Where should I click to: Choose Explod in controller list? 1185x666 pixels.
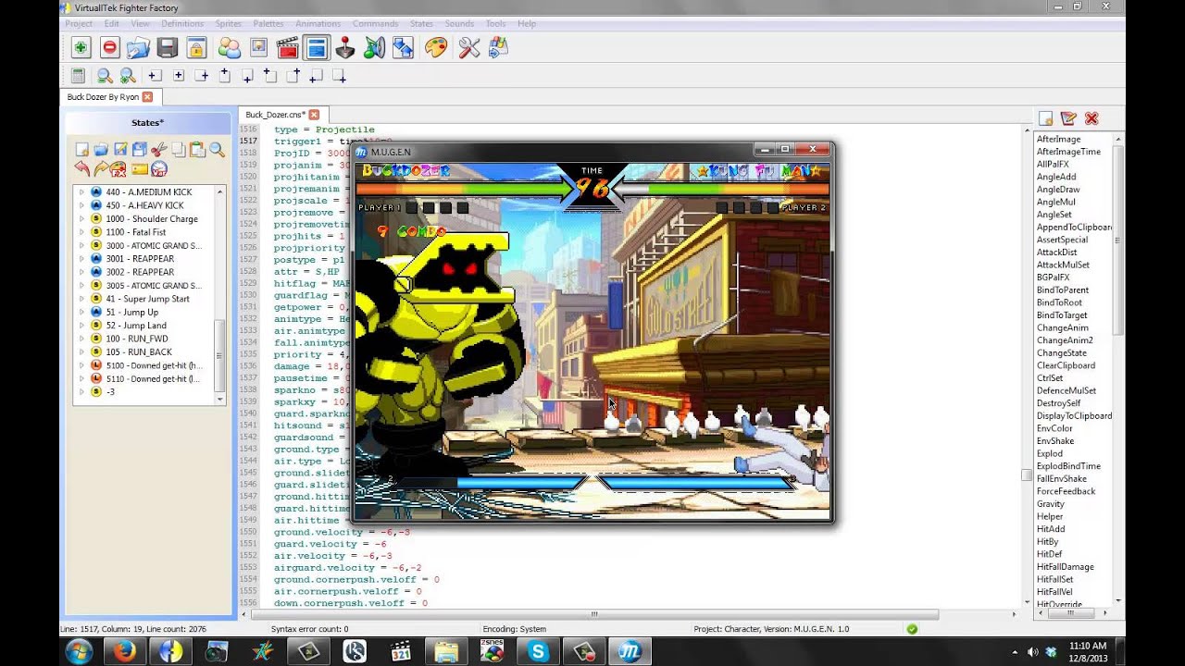coord(1050,453)
